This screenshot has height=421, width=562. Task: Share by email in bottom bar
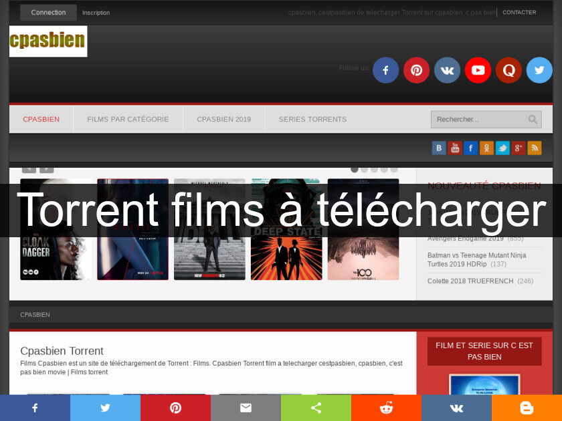coord(246,408)
